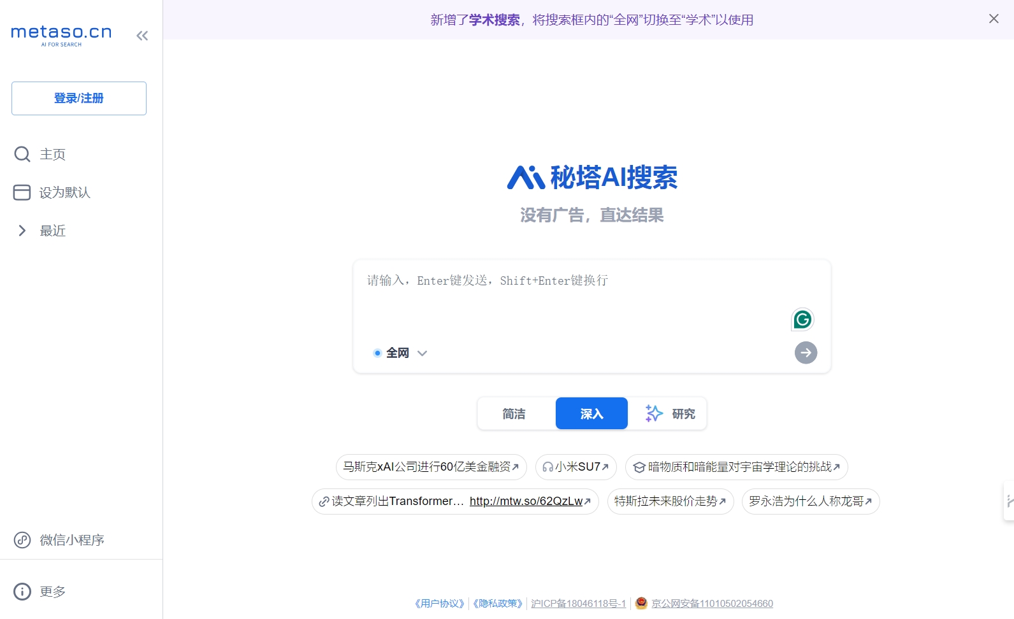Screen dimensions: 1014x619
Task: Click the window icon beside 设为默认
Action: [x=22, y=192]
